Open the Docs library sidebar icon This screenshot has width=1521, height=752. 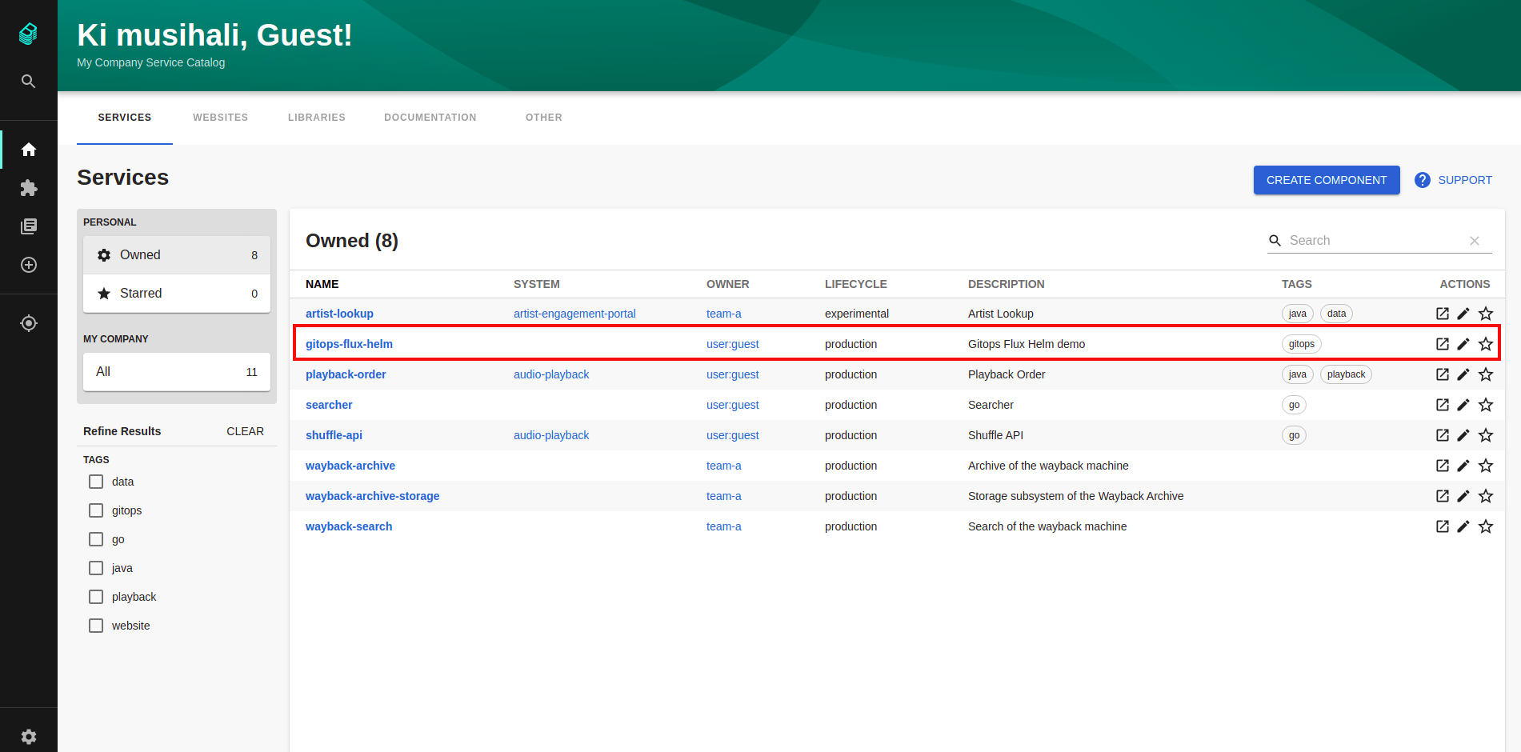29,226
